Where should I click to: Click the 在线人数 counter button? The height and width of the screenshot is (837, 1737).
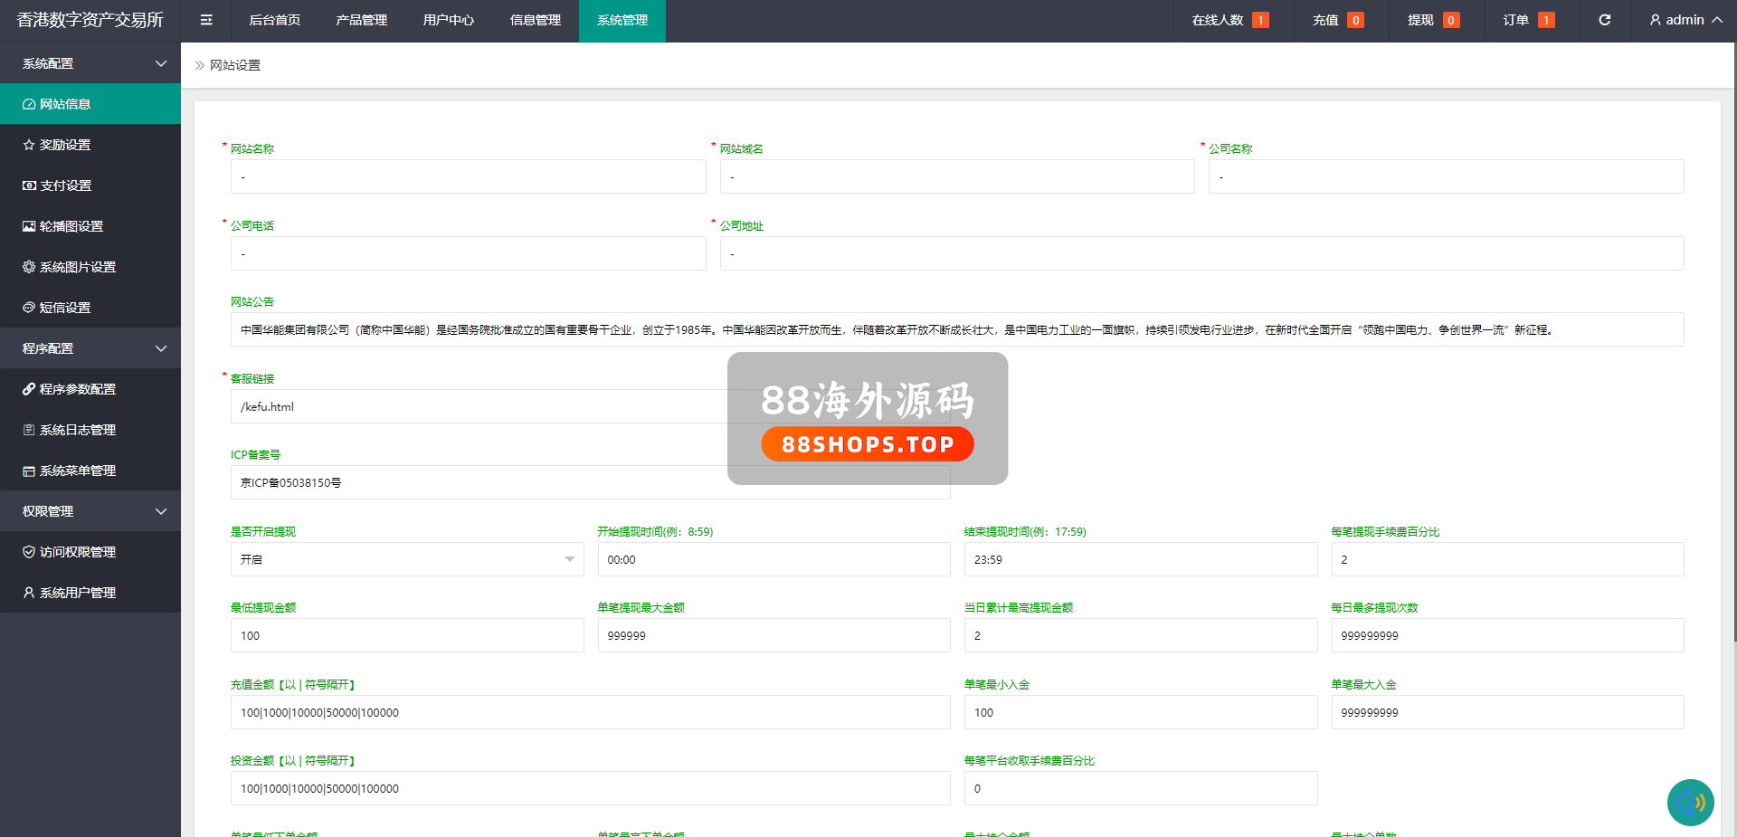click(1229, 20)
